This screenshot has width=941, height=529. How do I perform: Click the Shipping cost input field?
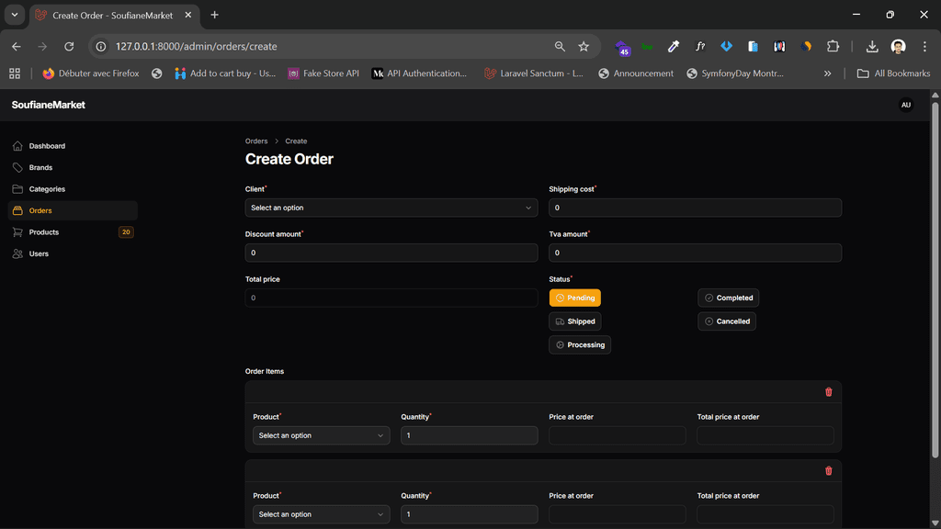coord(695,208)
